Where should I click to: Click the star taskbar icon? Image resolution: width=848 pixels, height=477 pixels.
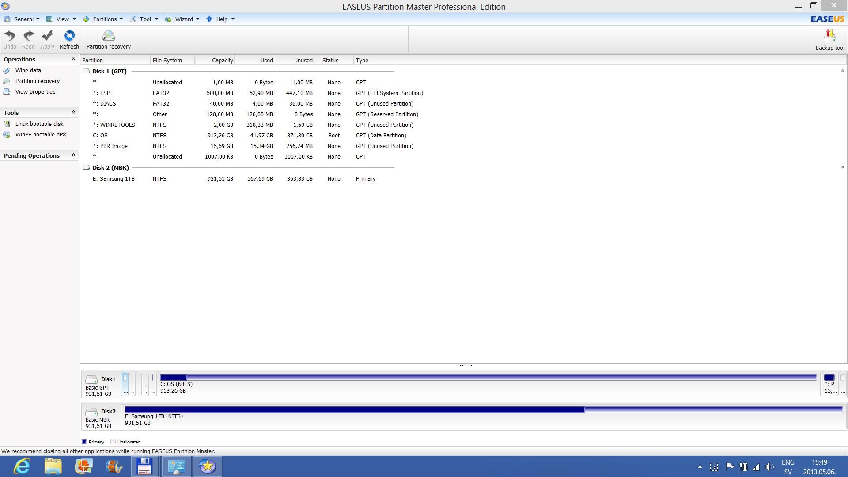click(x=207, y=466)
